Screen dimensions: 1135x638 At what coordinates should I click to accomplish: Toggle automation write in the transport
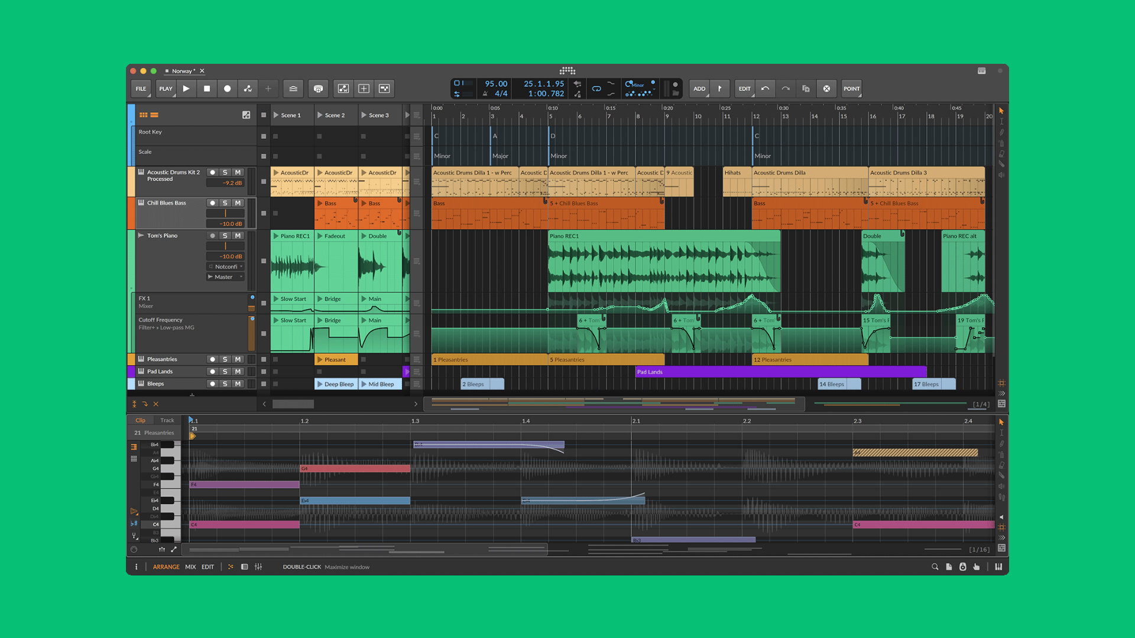[248, 89]
